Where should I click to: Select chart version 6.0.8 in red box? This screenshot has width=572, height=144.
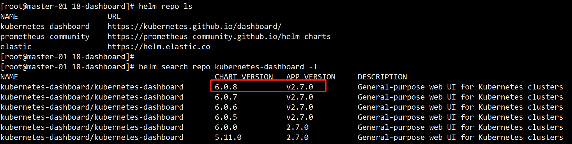226,87
